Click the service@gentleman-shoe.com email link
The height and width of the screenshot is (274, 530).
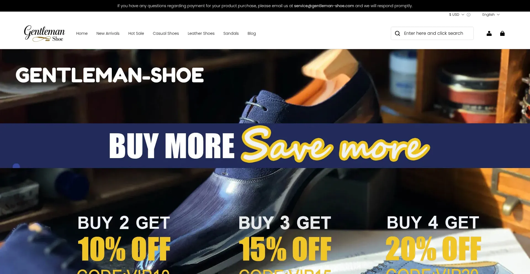point(324,6)
